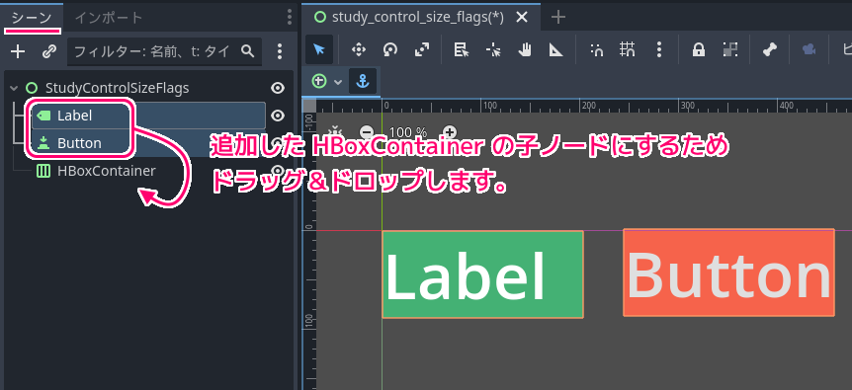Viewport: 852px width, 390px height.
Task: Select the orange Button in viewport
Action: [x=728, y=273]
